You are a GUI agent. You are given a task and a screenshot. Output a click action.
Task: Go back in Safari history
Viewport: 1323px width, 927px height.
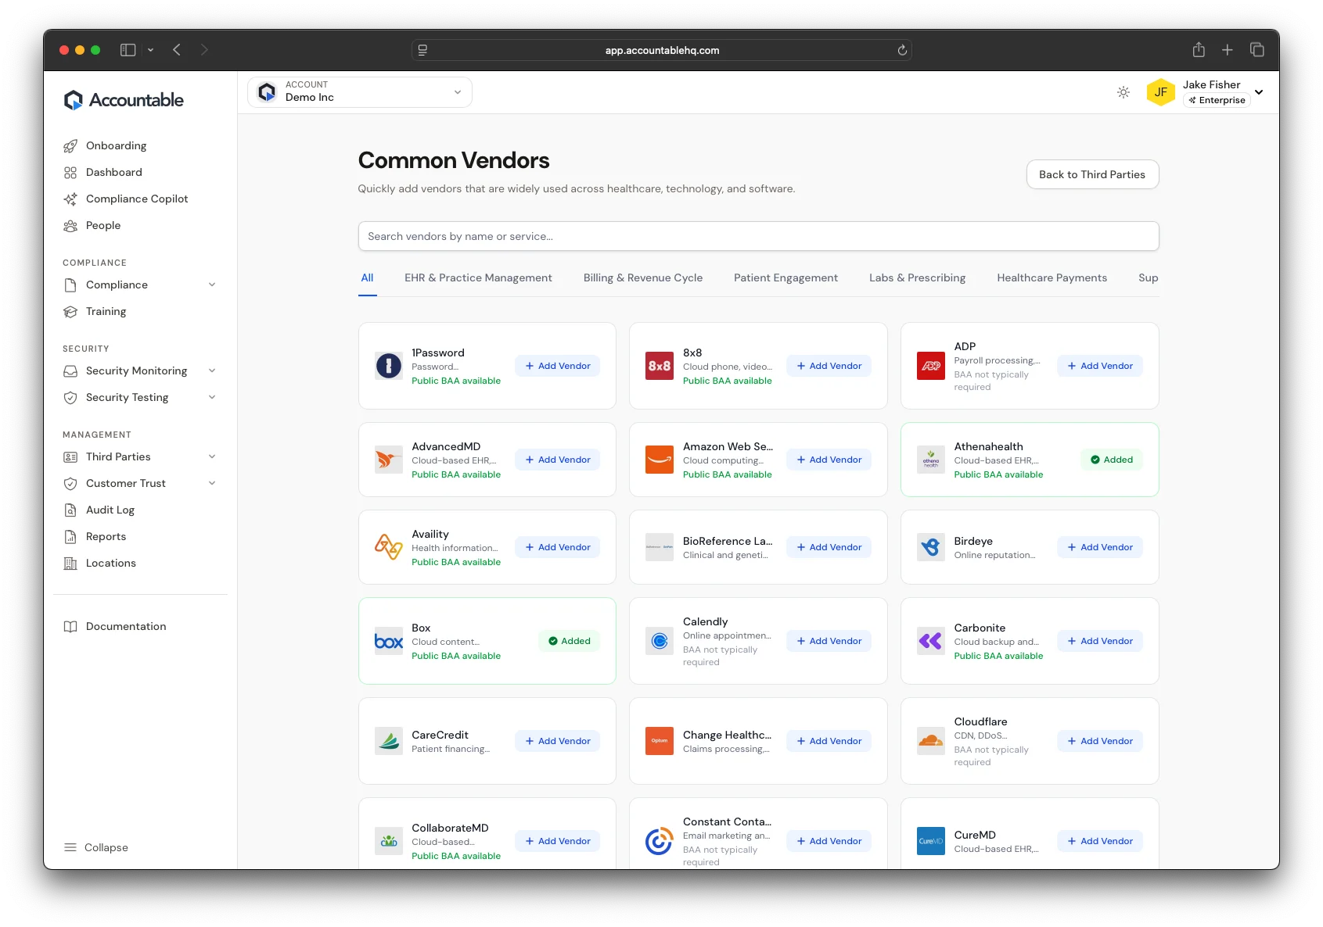coord(177,50)
